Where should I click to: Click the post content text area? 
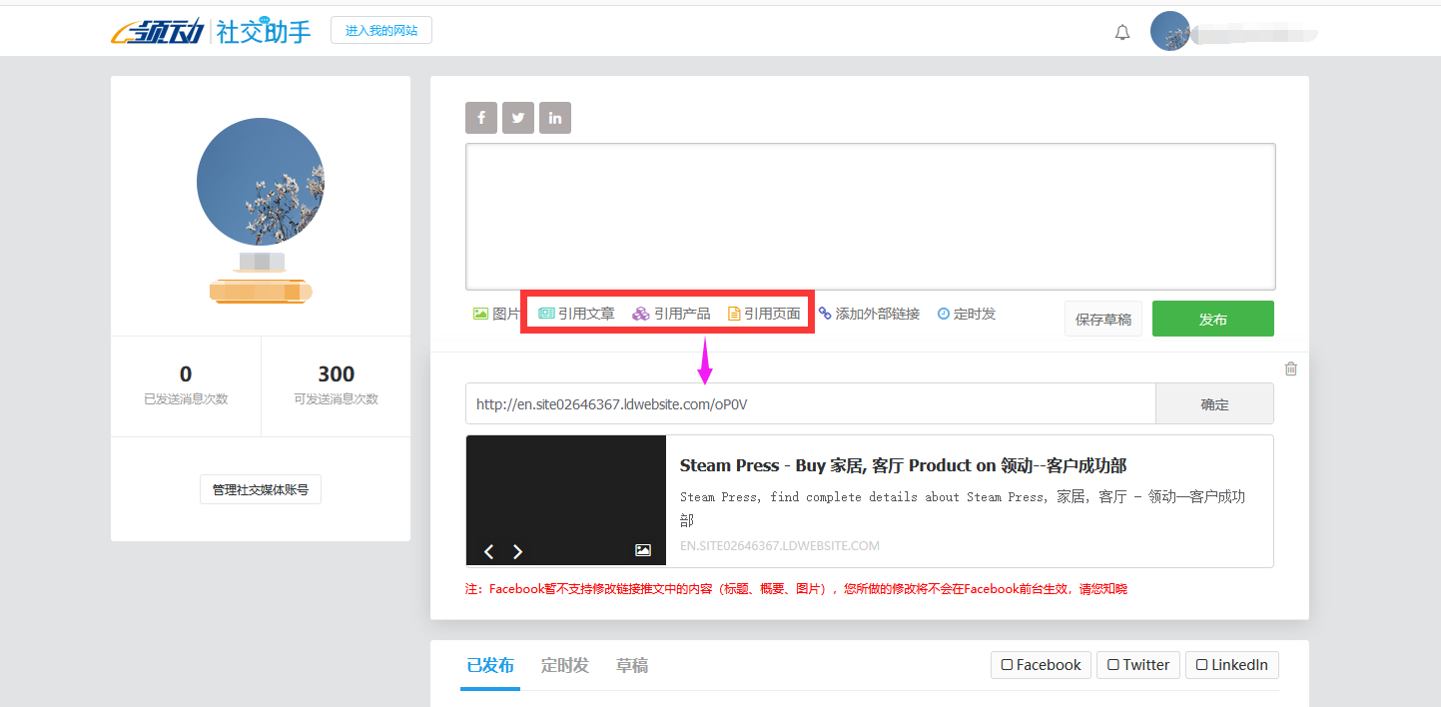[870, 217]
